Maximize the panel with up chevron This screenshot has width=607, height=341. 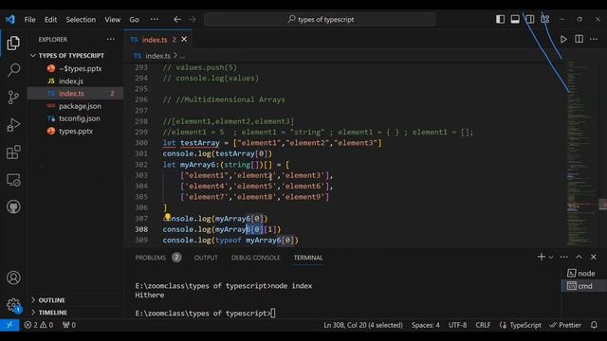579,257
